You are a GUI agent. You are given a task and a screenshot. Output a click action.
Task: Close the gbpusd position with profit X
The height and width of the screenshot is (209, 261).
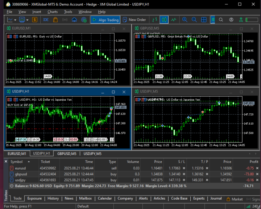(257, 174)
